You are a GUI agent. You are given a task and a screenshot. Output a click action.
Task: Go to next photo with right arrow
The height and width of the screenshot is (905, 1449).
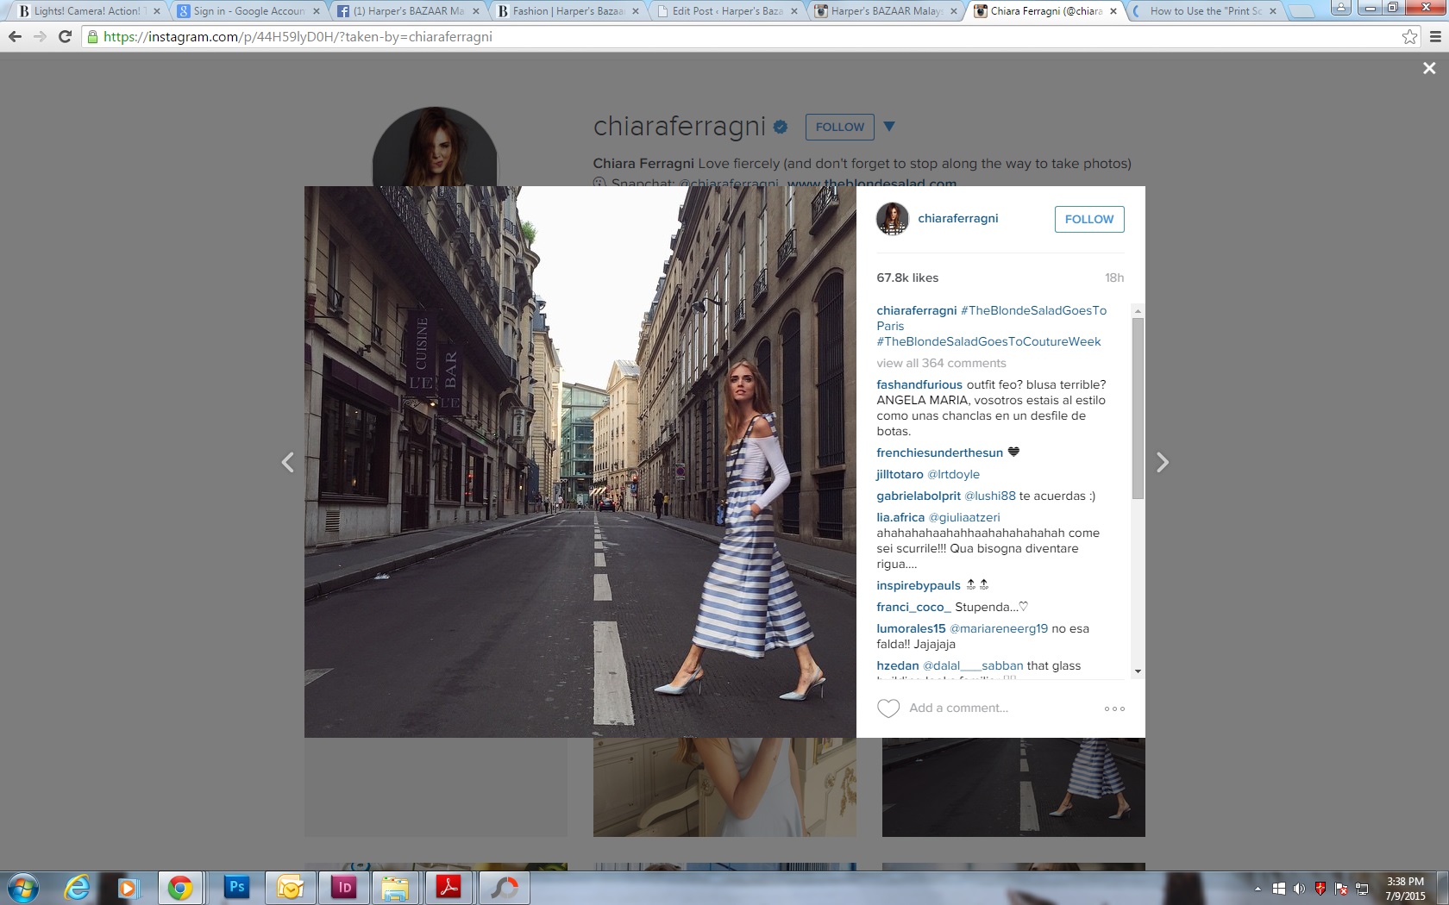1162,463
